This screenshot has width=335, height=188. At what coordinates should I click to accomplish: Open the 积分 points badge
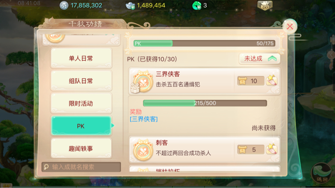265,6
